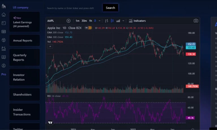Screen dimensions: 217x130
Task: Click the 40.36 RSI value label
Action: (190, 118)
